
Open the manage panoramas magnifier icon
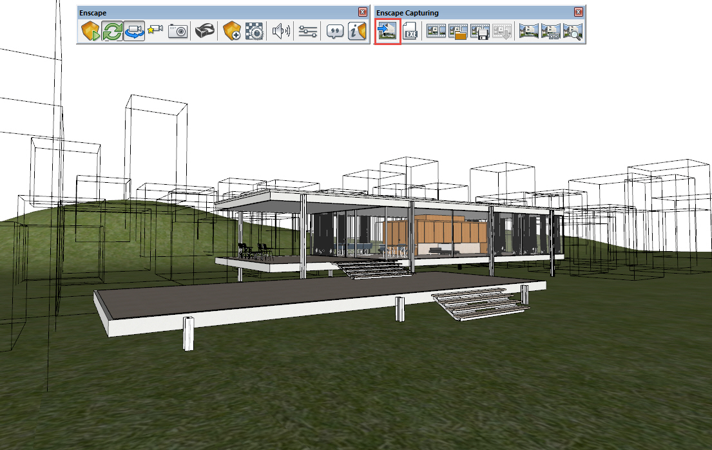573,32
